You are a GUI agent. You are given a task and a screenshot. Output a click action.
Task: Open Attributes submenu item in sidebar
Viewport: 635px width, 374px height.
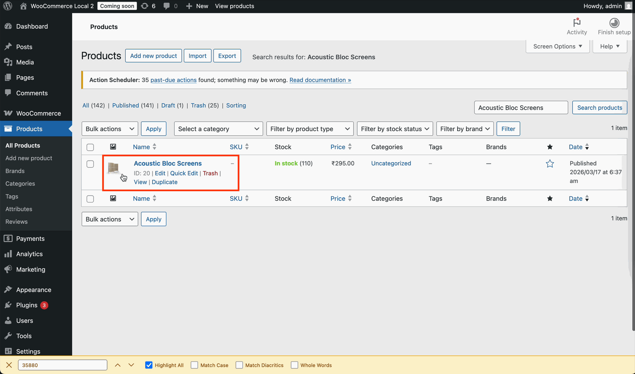[19, 209]
